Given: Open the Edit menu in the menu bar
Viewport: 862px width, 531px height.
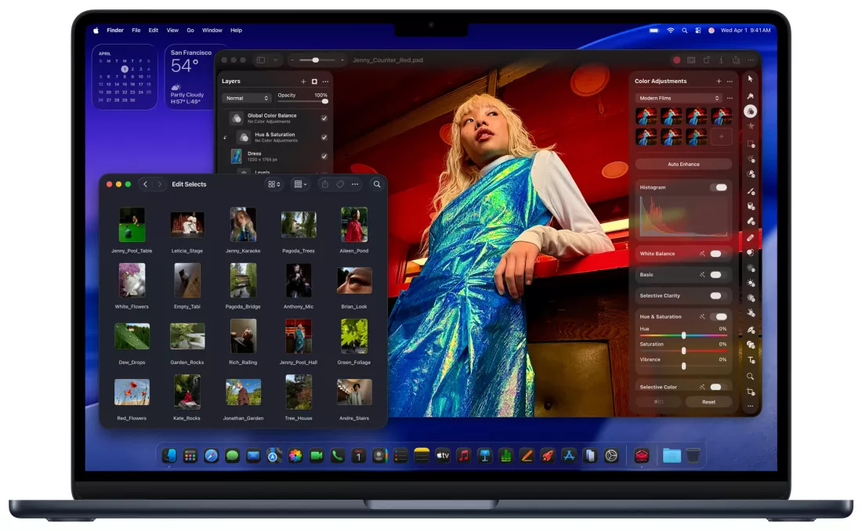Looking at the screenshot, I should [153, 31].
